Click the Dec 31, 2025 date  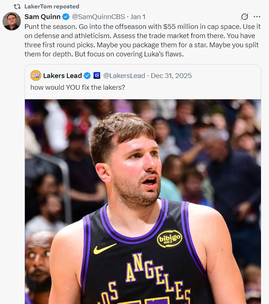171,76
